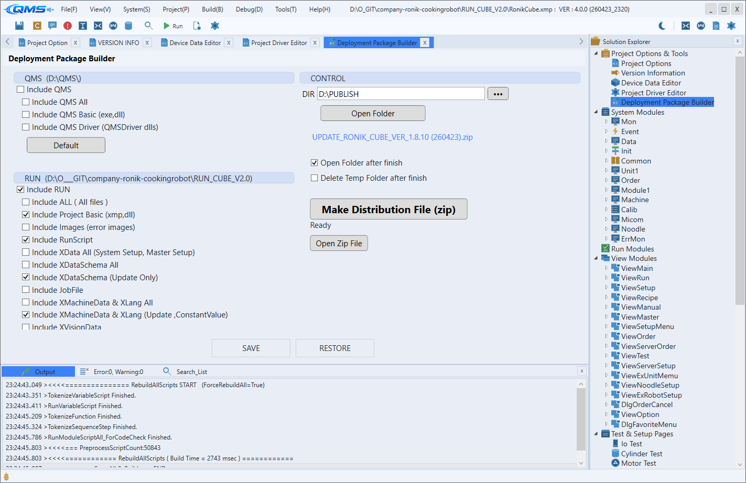The width and height of the screenshot is (746, 483).
Task: Click the right toolbar round M icon
Action: pos(701,26)
